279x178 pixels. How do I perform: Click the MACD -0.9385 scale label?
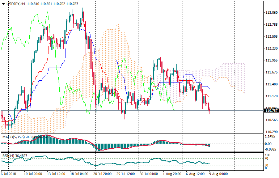click(271, 149)
